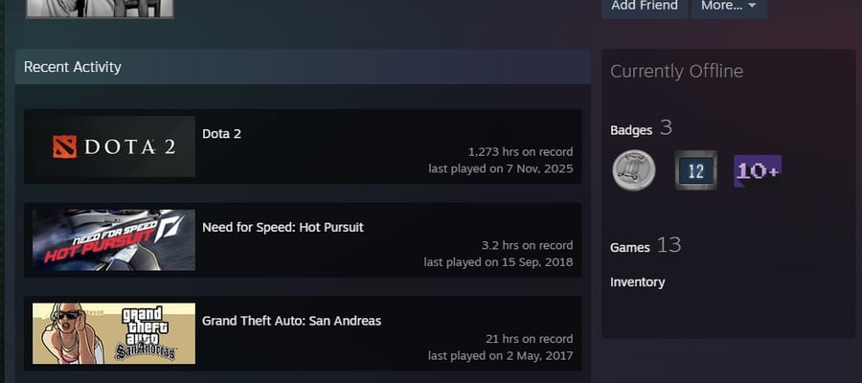This screenshot has height=383, width=862.
Task: Open the Inventory link
Action: (637, 282)
